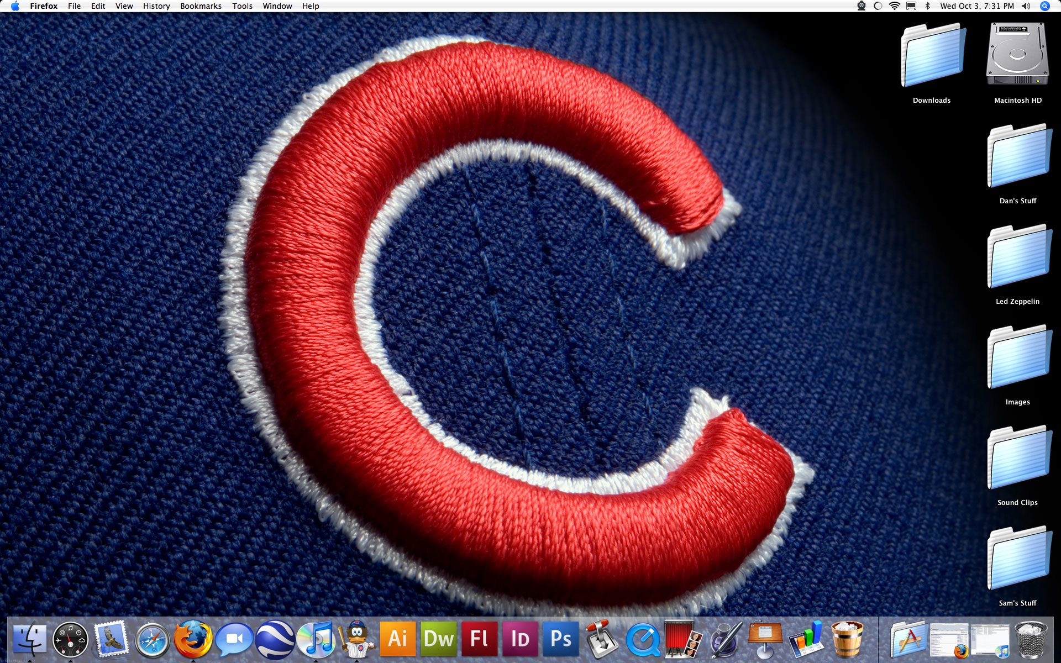Viewport: 1061px width, 663px height.
Task: Click the wooden bucket app dock icon
Action: click(847, 639)
